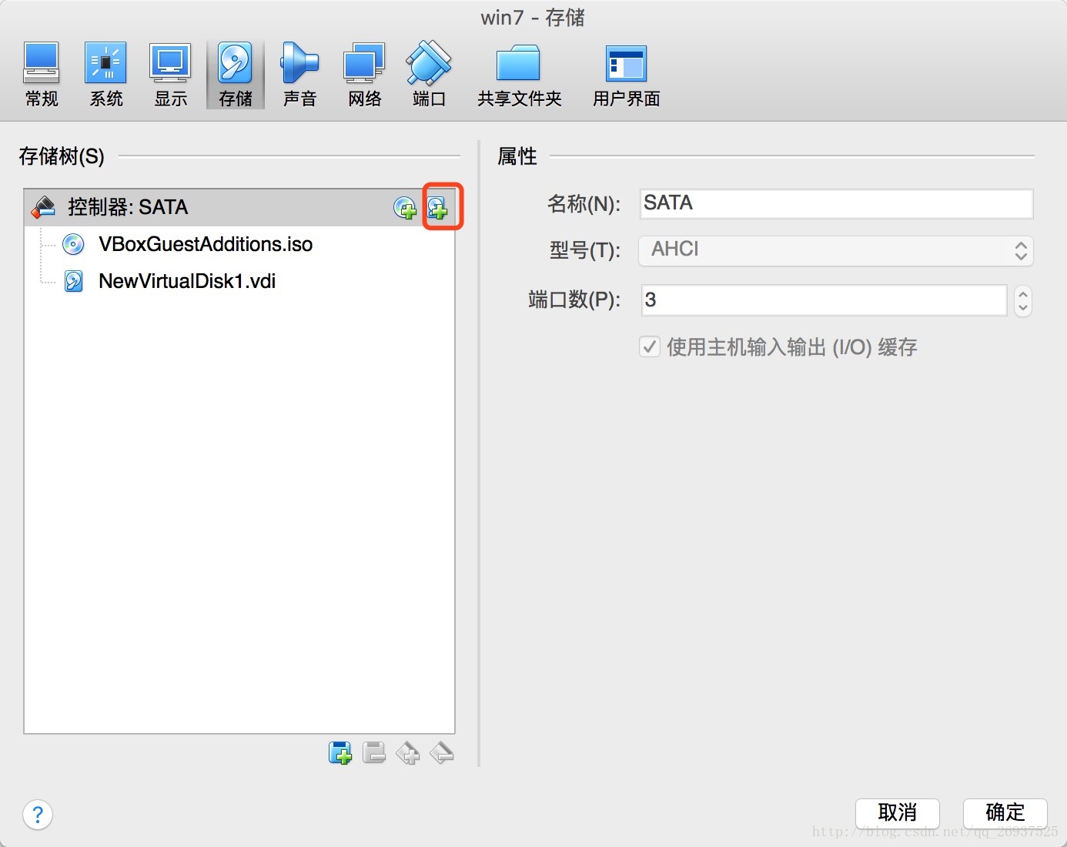Open the 系统 (System) settings tab

click(x=106, y=75)
